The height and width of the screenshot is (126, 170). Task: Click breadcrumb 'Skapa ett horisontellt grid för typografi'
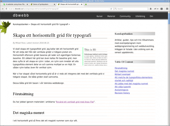point(49,24)
